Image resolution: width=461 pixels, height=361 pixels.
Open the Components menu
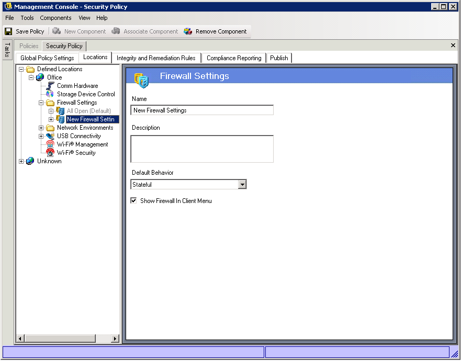pos(55,18)
